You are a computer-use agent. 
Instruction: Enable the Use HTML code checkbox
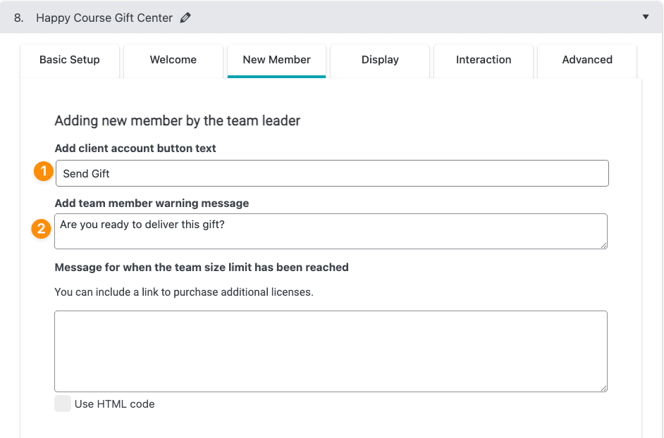pyautogui.click(x=63, y=403)
